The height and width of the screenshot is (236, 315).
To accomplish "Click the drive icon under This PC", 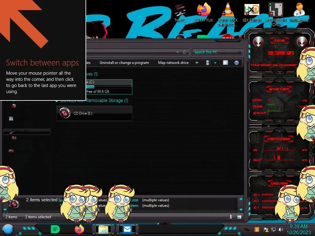I will [14, 138].
